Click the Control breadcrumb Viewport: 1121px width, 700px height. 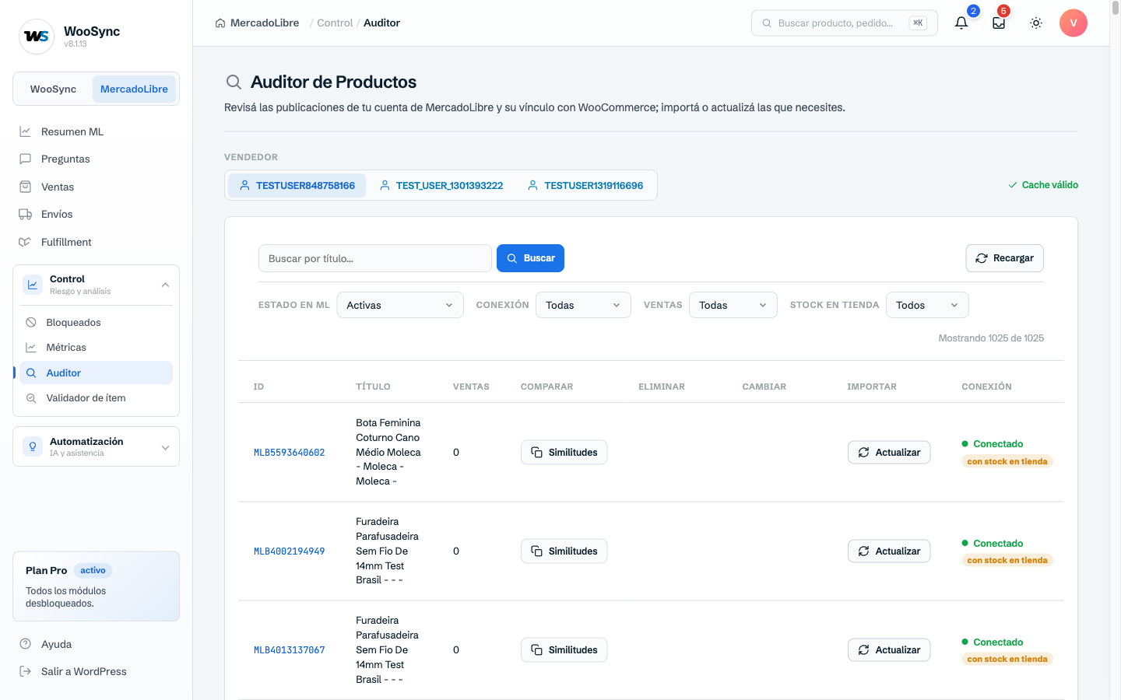coord(335,23)
